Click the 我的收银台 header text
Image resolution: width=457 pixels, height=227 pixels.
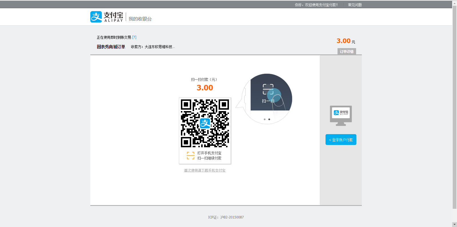(x=140, y=19)
